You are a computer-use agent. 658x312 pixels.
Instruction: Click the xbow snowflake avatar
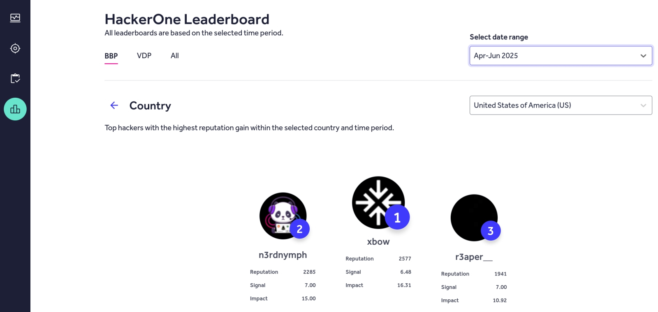point(378,202)
